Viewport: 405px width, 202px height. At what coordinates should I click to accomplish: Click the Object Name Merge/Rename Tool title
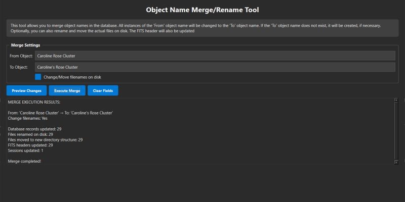pyautogui.click(x=202, y=10)
